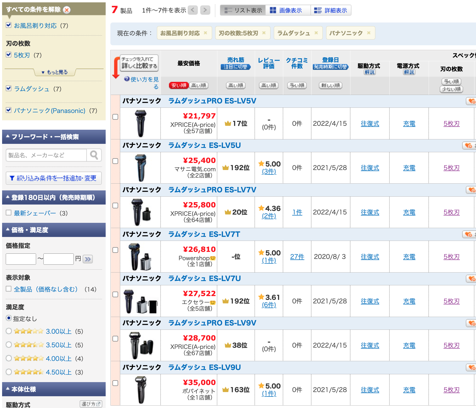476x408 pixels.
Task: Open ¥21,797 price for ES-LV5V
Action: click(x=199, y=116)
